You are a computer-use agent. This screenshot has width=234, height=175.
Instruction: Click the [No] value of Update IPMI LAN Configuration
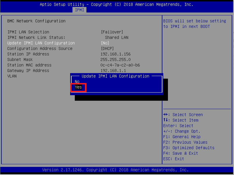click(105, 43)
